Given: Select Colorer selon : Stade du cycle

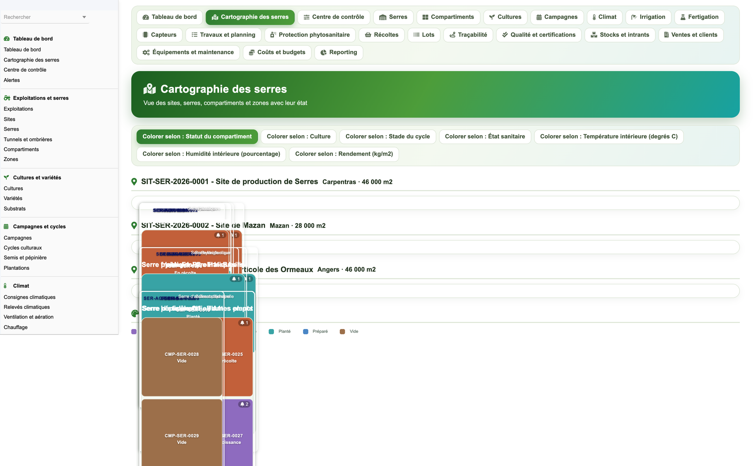Looking at the screenshot, I should pos(387,137).
